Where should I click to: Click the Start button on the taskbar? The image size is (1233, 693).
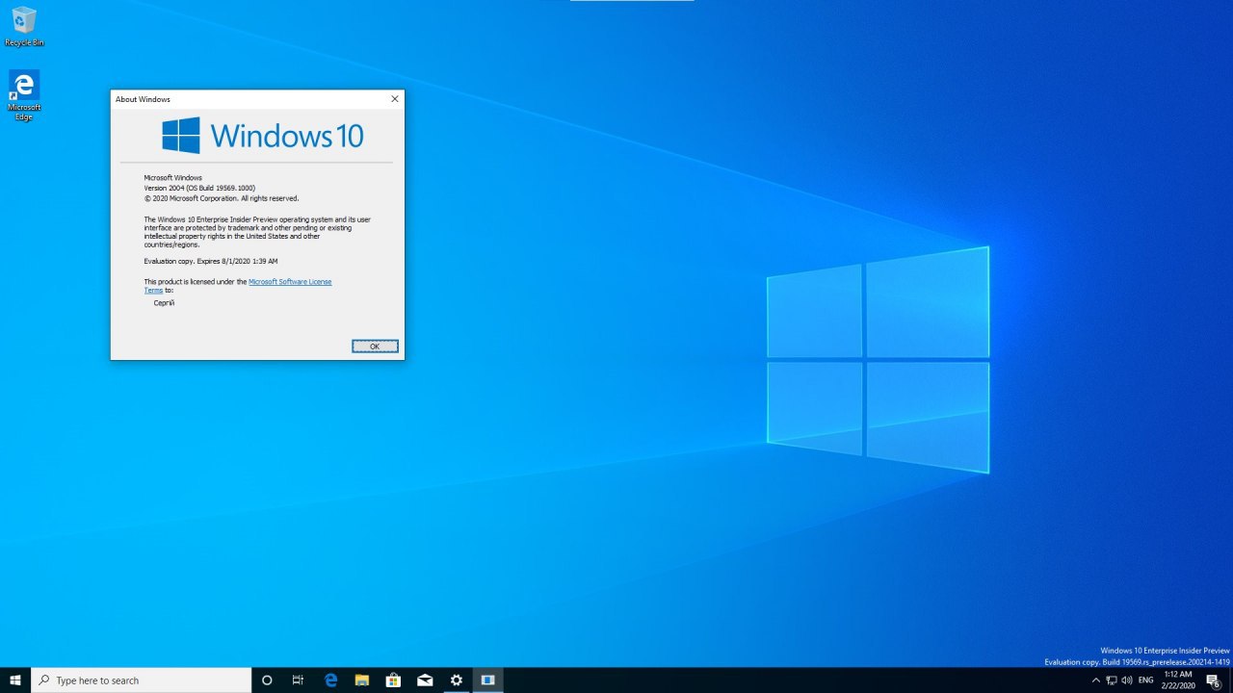[x=15, y=680]
